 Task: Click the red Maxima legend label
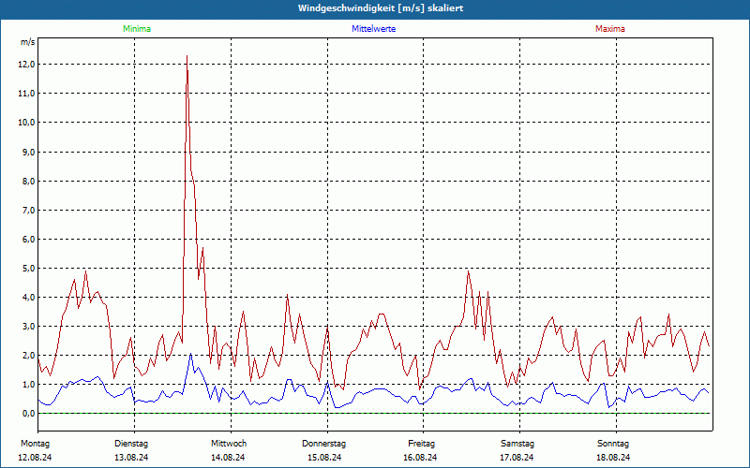[610, 29]
